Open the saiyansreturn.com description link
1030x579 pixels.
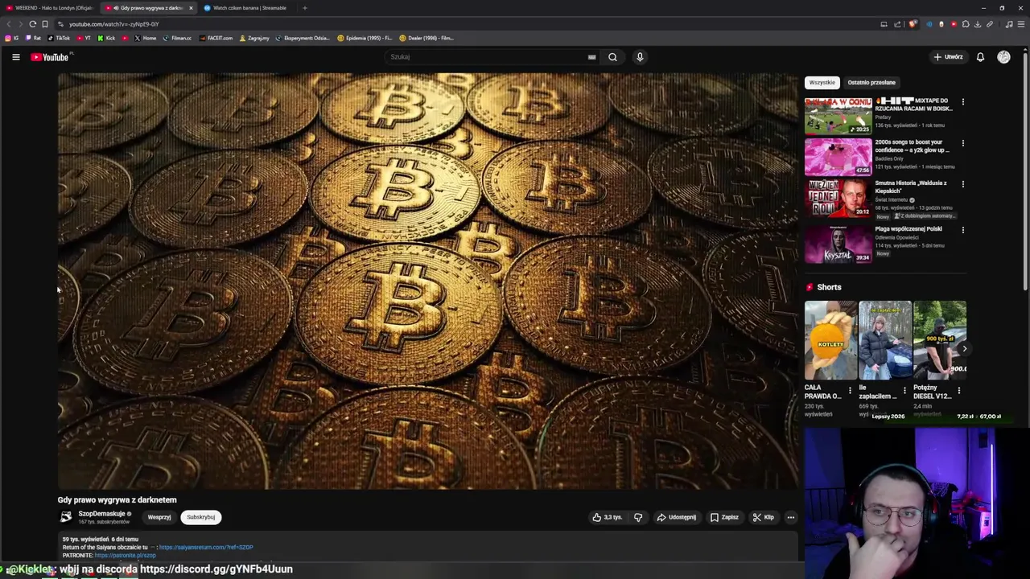click(206, 548)
